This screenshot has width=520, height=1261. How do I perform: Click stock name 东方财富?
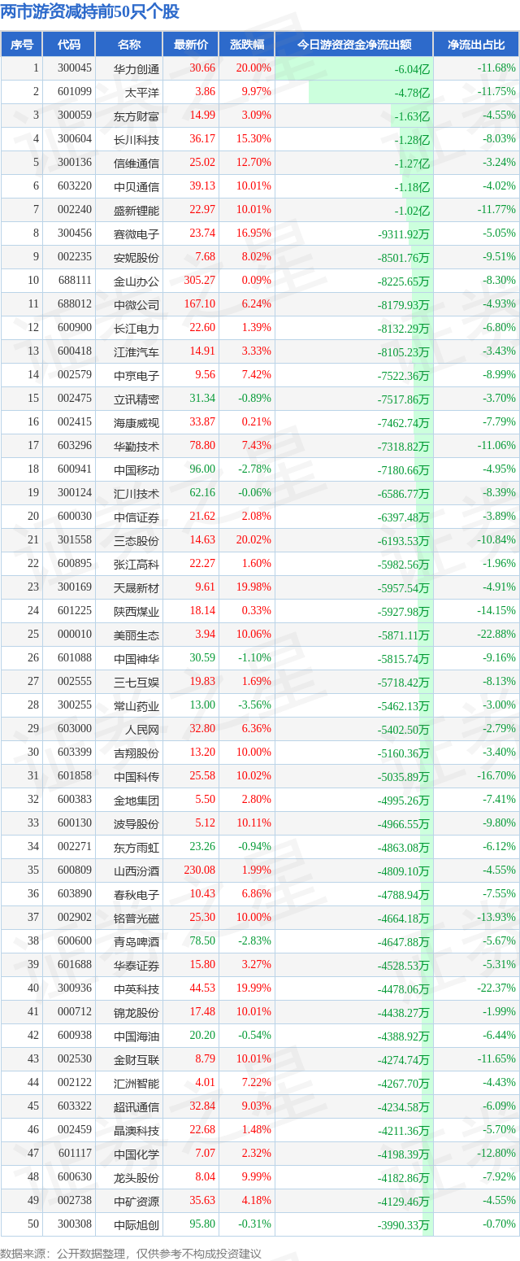[x=137, y=116]
